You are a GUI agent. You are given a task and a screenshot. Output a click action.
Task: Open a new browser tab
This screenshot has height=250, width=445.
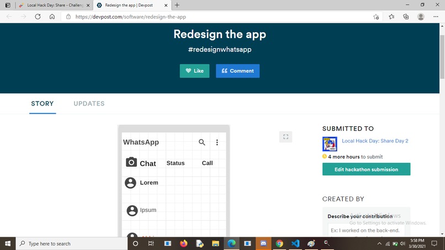click(x=177, y=5)
